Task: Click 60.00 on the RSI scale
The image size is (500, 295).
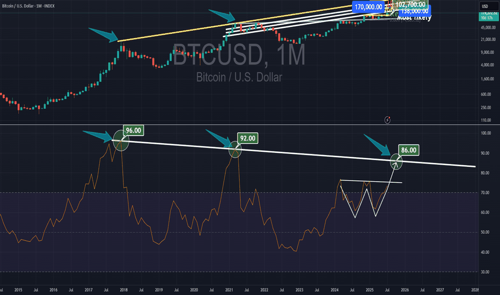Action: 486,213
